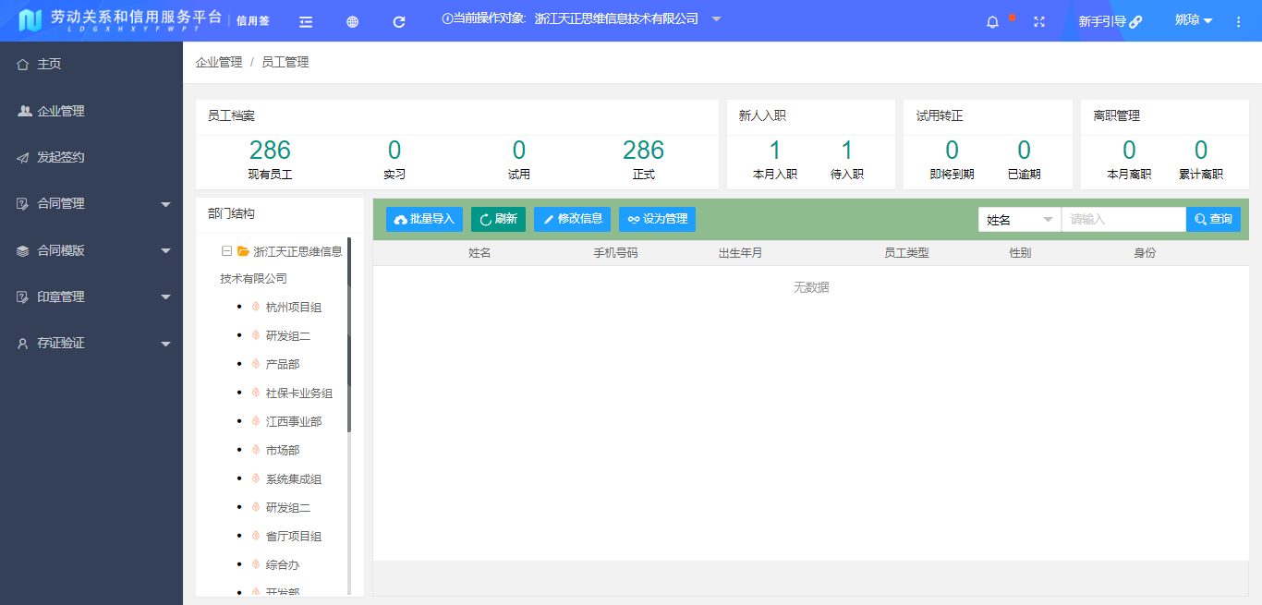Click the 现有员工 count 286
Image resolution: width=1262 pixels, height=605 pixels.
[270, 150]
